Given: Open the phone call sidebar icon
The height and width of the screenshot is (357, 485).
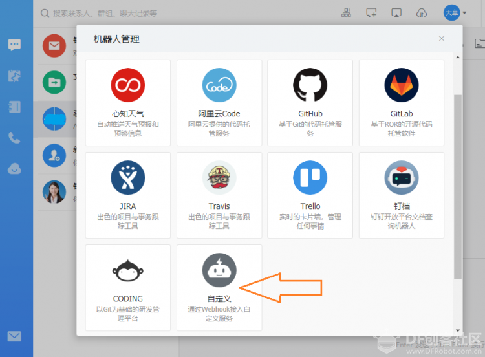Looking at the screenshot, I should 14,138.
